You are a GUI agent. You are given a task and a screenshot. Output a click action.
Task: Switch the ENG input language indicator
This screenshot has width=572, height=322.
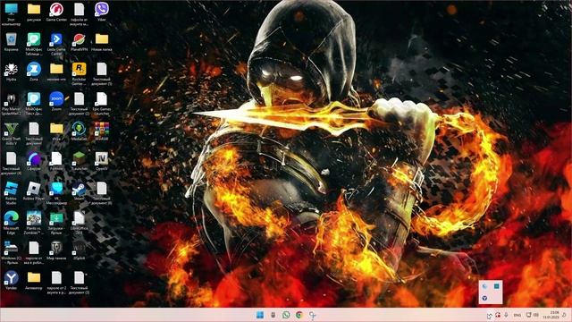(517, 315)
